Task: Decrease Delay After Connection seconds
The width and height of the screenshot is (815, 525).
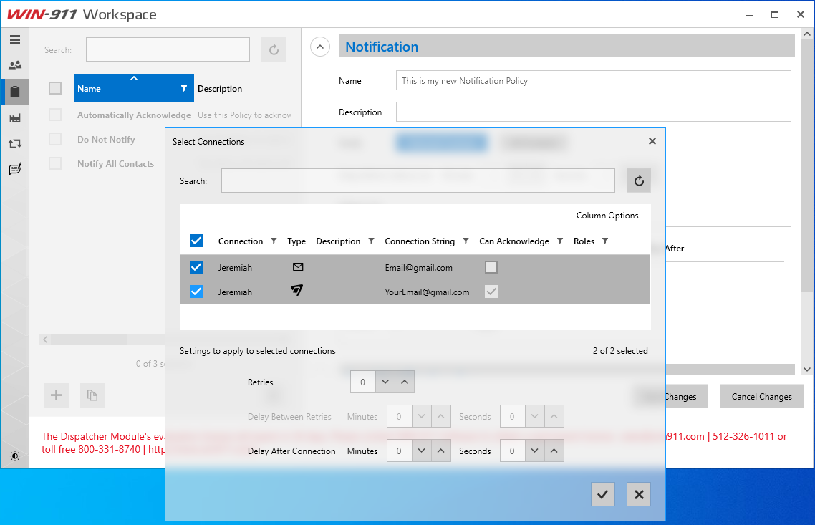Action: [535, 451]
